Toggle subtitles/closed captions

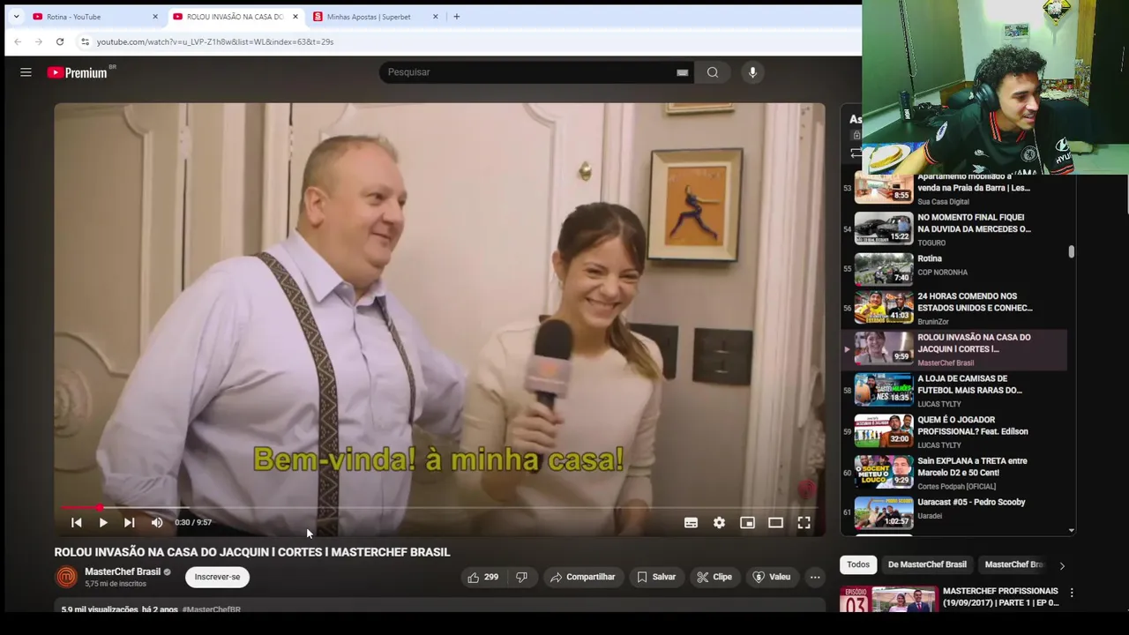pos(692,523)
